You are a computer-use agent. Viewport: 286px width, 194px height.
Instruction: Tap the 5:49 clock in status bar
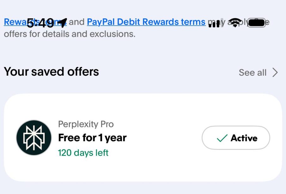pyautogui.click(x=40, y=23)
